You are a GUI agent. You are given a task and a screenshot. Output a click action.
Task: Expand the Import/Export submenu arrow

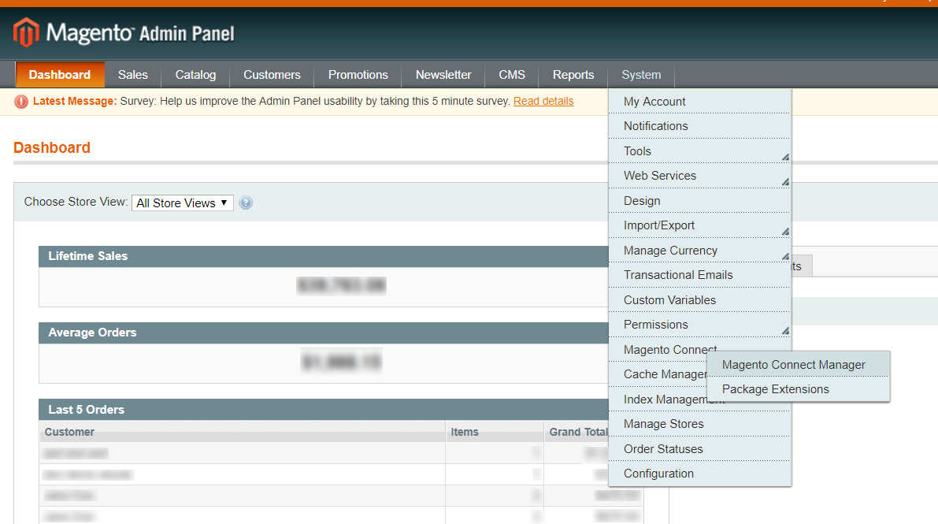785,232
